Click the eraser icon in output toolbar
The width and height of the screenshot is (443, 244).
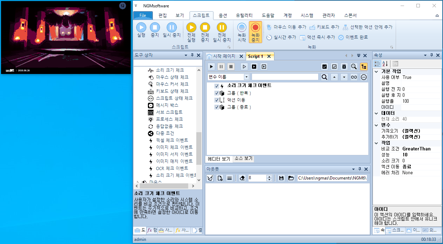(242, 178)
